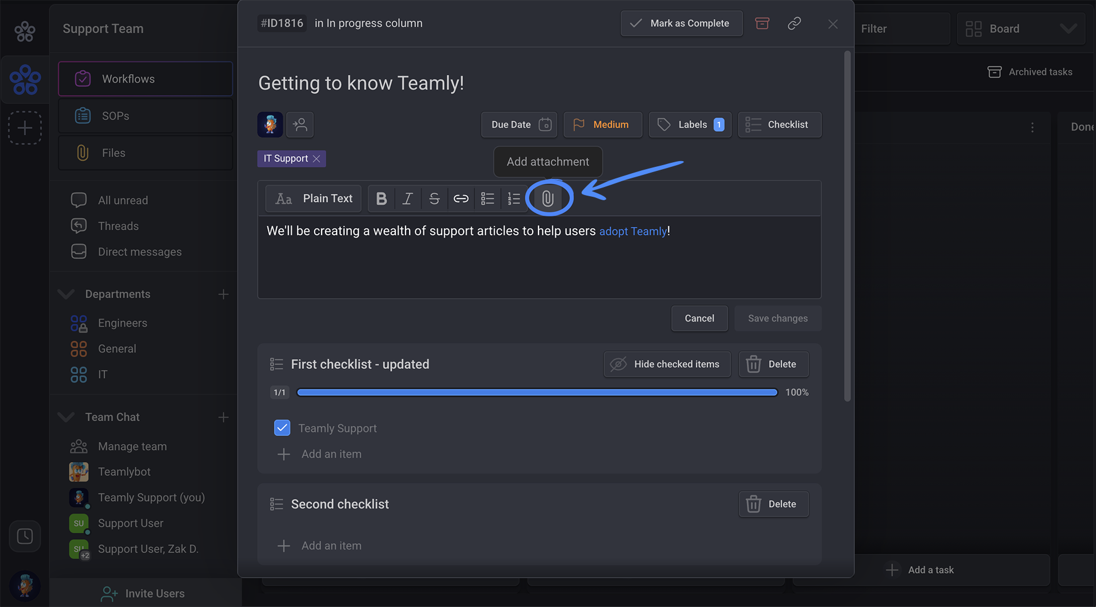Screen dimensions: 1096x607
Task: Open the clock history icon
Action: coord(25,536)
